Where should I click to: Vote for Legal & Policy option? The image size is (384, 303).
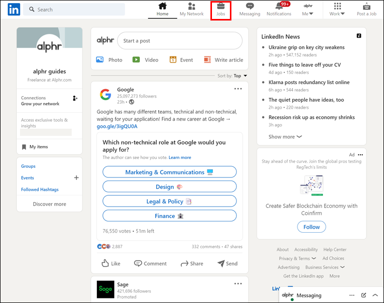coord(169,201)
